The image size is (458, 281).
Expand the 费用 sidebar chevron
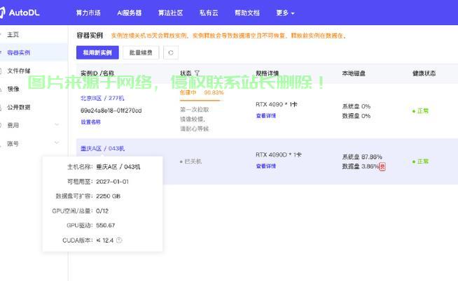coord(57,124)
